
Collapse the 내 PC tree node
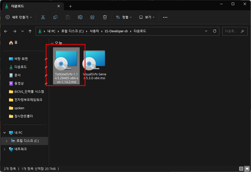pyautogui.click(x=5, y=133)
